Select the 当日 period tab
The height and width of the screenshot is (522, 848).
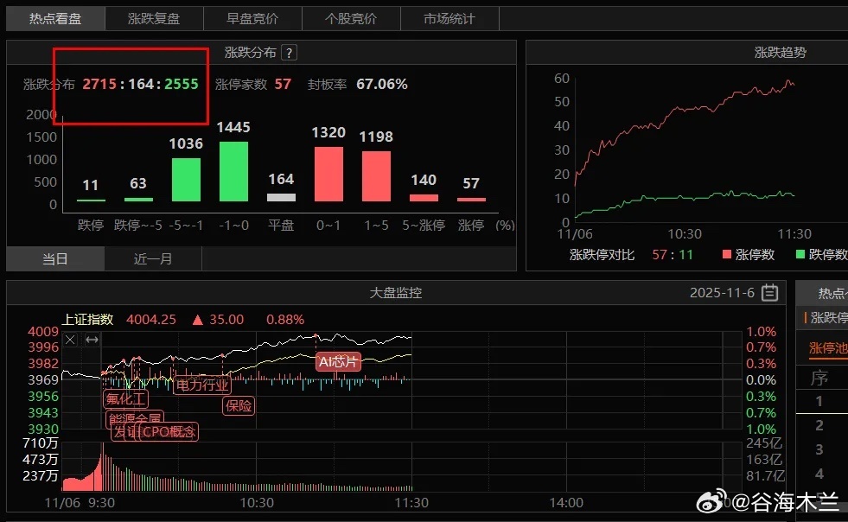pyautogui.click(x=55, y=258)
